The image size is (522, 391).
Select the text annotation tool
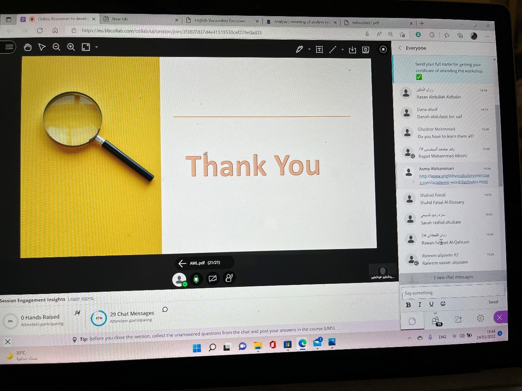coord(319,49)
